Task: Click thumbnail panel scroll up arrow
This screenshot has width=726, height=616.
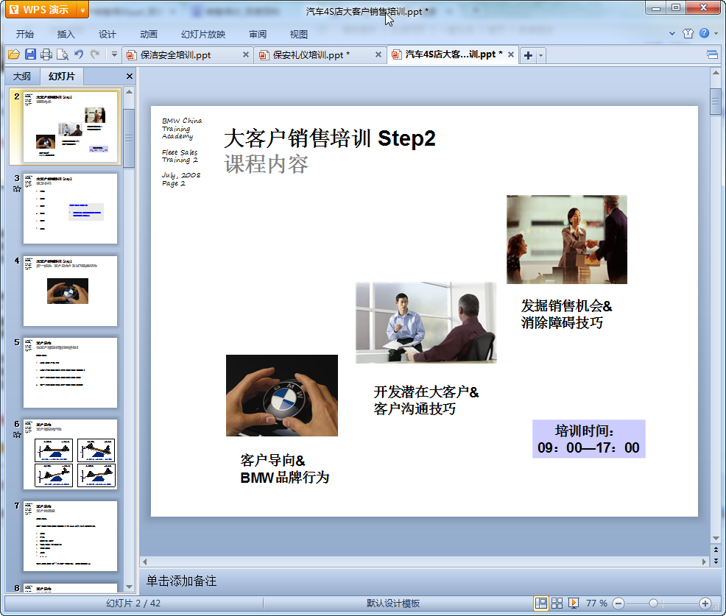Action: (x=129, y=92)
